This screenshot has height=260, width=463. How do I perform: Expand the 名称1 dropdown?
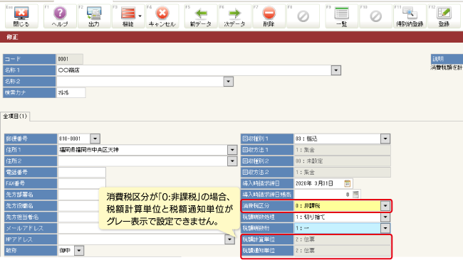click(335, 70)
